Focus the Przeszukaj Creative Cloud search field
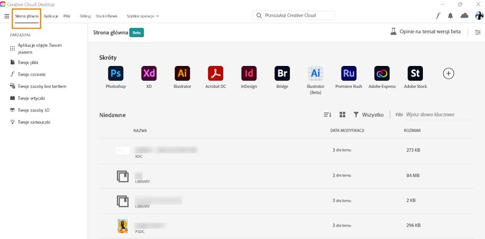 tap(293, 15)
